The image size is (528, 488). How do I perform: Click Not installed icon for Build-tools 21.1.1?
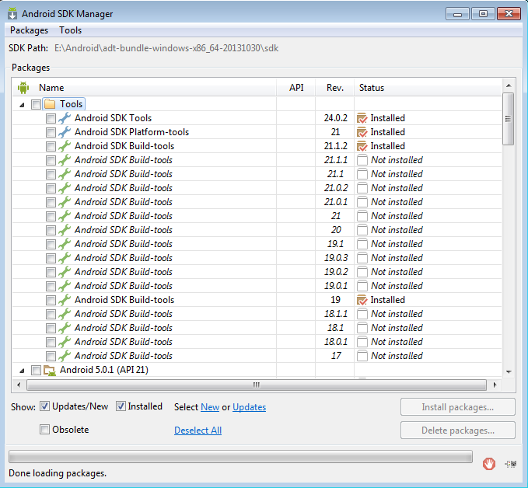click(x=362, y=160)
